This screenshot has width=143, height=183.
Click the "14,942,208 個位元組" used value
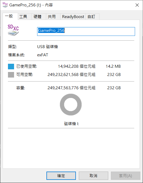click(77, 66)
